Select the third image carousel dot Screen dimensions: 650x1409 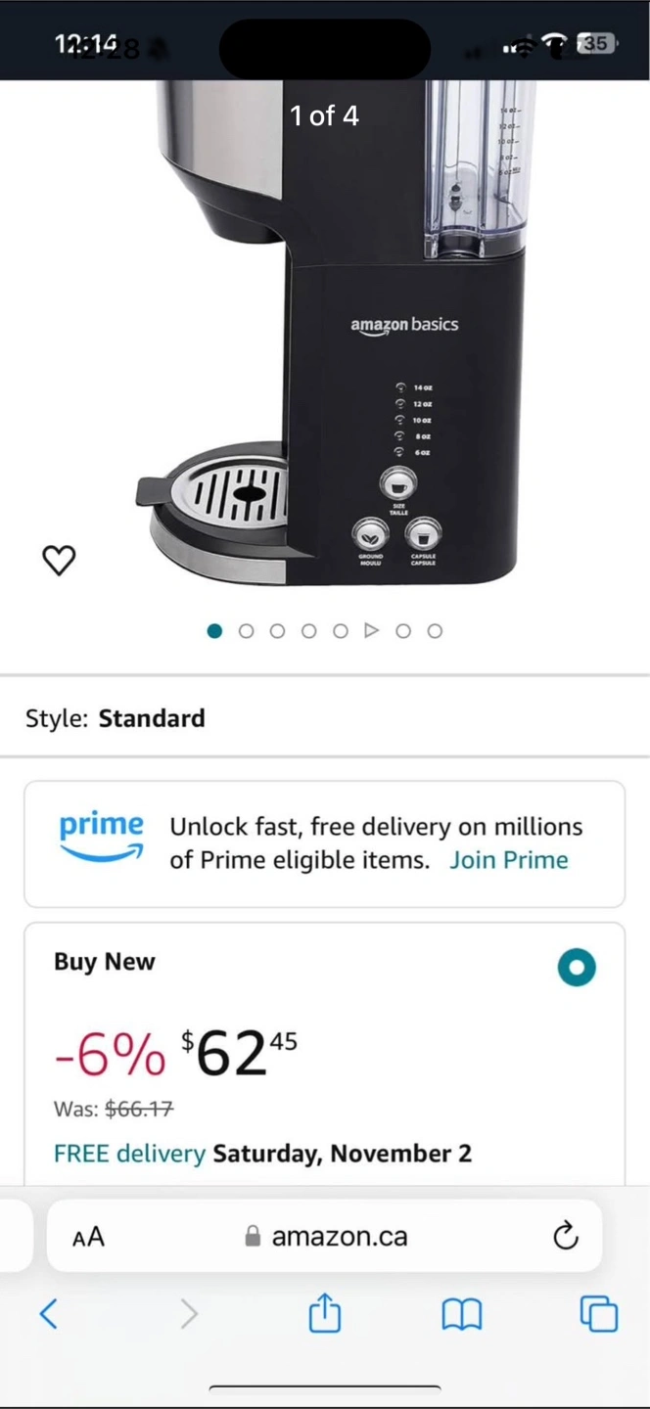point(277,631)
